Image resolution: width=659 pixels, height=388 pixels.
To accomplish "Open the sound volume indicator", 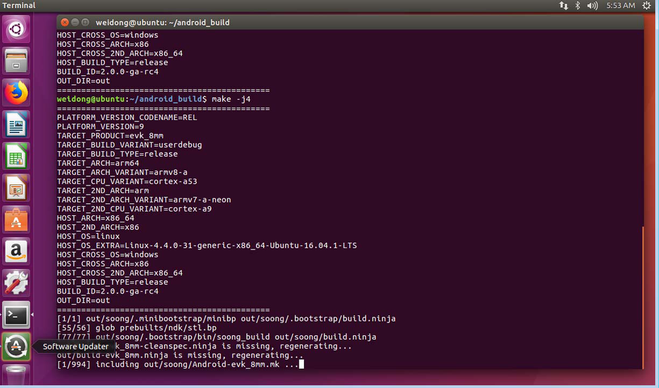I will tap(592, 5).
